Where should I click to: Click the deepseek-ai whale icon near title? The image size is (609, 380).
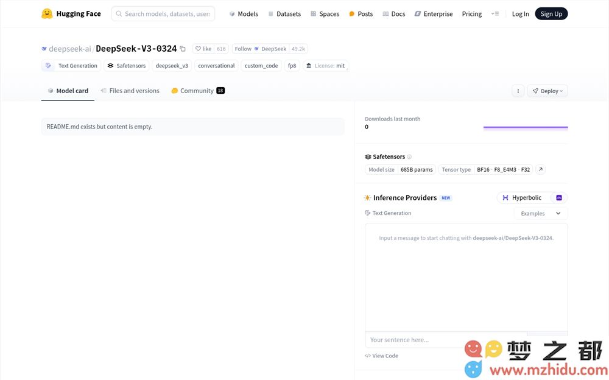[44, 49]
